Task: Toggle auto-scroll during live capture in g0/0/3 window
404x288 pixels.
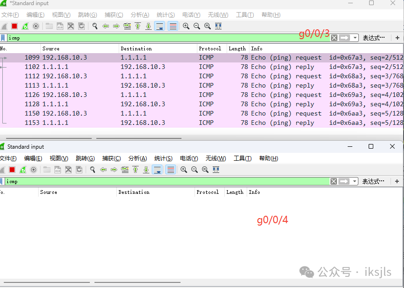Action: click(x=160, y=26)
